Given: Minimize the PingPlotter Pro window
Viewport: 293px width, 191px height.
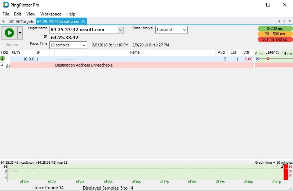Looking at the screenshot, I should pyautogui.click(x=252, y=5).
